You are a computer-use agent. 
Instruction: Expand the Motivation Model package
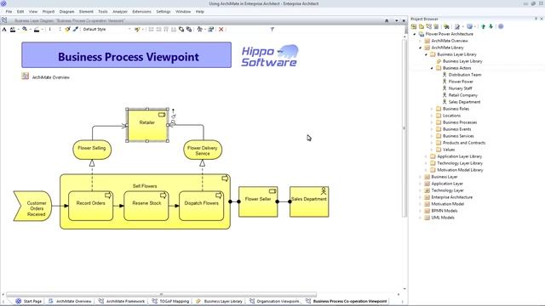pos(420,204)
